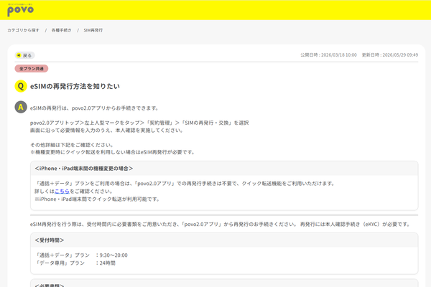Click the note about クイック転送を利用しない場合
431x287 pixels.
[113, 152]
